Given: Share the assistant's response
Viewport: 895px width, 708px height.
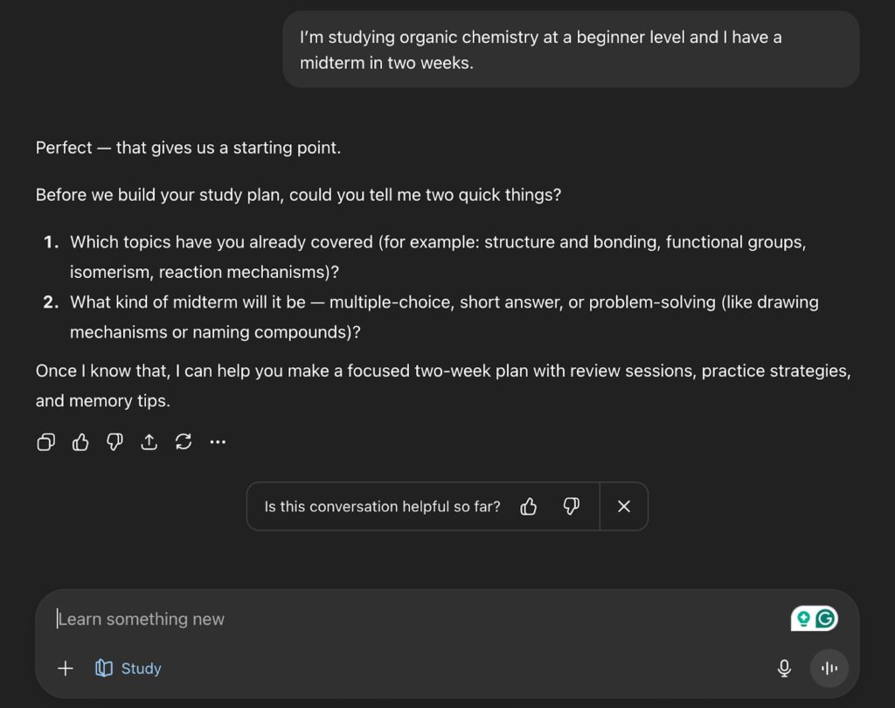Looking at the screenshot, I should click(149, 442).
